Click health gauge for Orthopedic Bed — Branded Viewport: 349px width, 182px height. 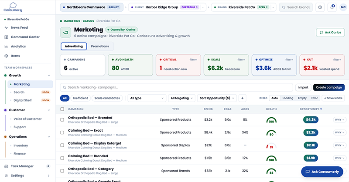[x=271, y=120]
